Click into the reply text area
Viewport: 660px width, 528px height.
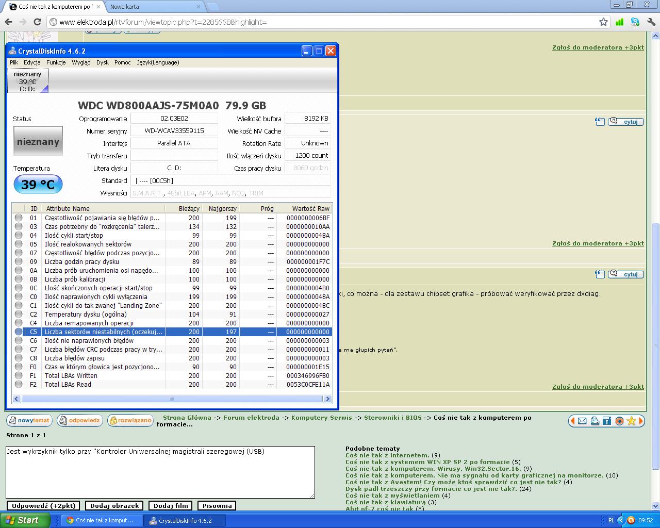pos(160,472)
